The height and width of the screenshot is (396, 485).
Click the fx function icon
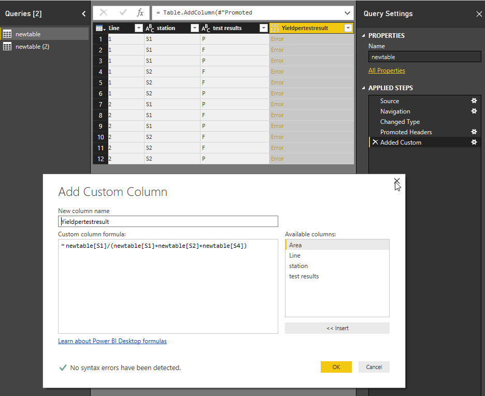pos(140,12)
